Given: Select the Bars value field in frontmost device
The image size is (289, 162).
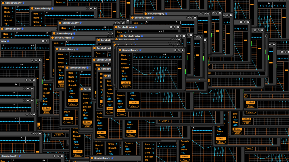Looking at the screenshot, I should coord(129,55).
